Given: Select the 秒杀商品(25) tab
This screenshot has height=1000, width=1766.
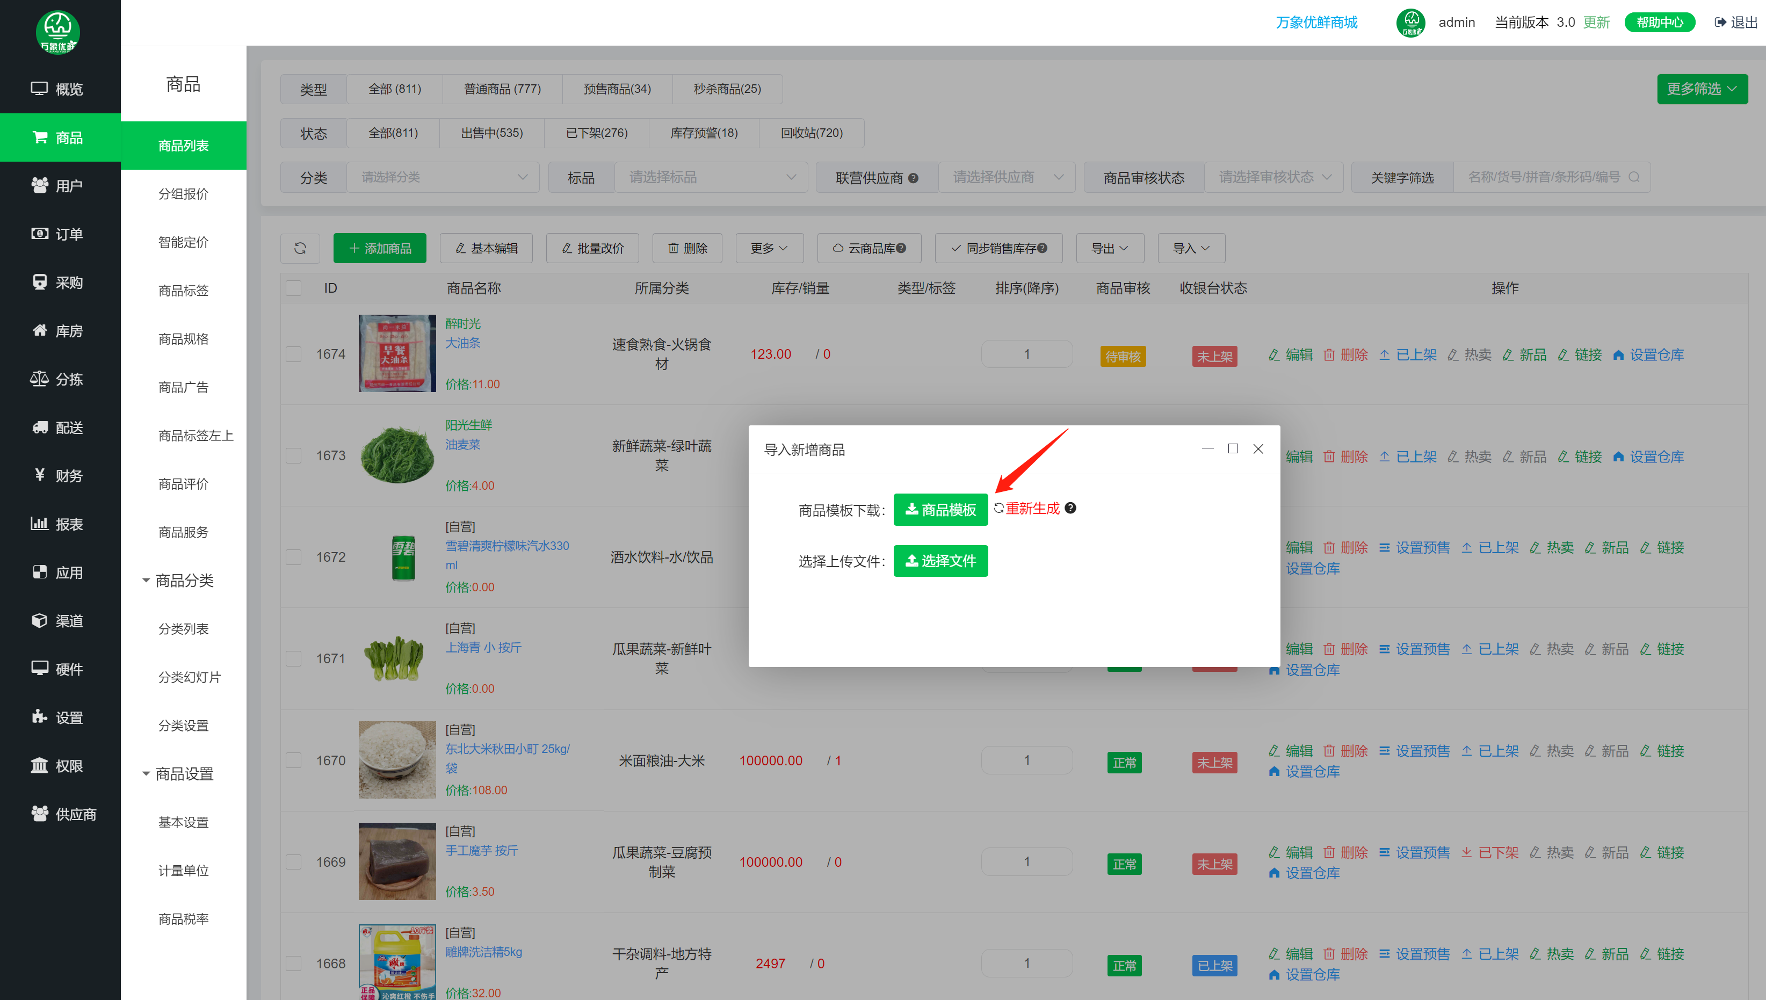Looking at the screenshot, I should pyautogui.click(x=727, y=89).
